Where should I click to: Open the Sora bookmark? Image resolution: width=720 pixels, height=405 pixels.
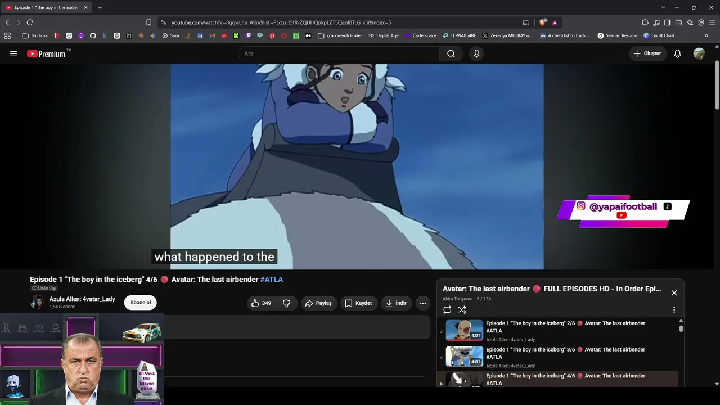(x=170, y=35)
